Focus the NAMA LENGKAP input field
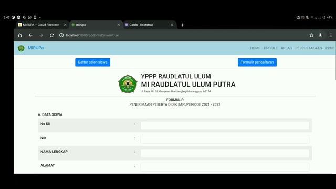Image resolution: width=336 pixels, height=189 pixels. [225, 153]
